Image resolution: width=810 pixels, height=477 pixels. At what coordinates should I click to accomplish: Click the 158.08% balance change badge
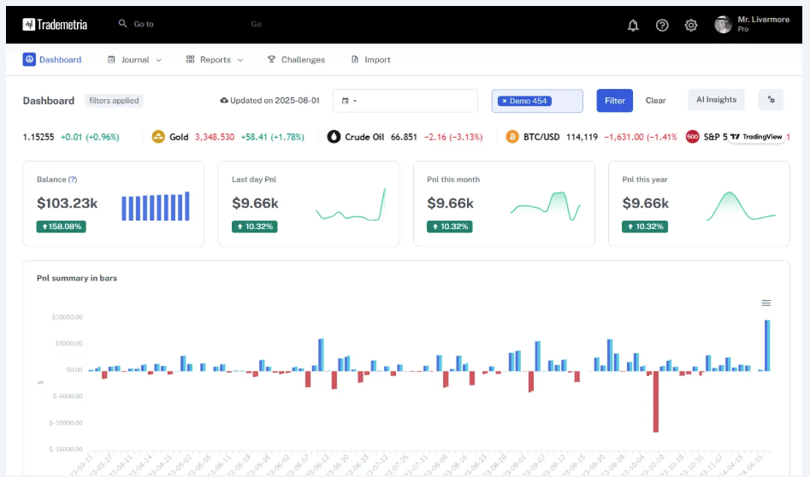click(x=61, y=227)
